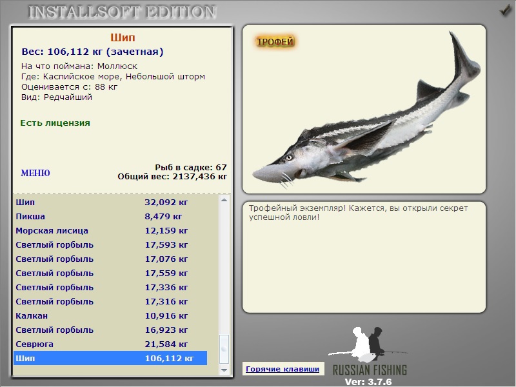Click the sturgeon fish picture
The image size is (516, 387).
click(x=366, y=111)
